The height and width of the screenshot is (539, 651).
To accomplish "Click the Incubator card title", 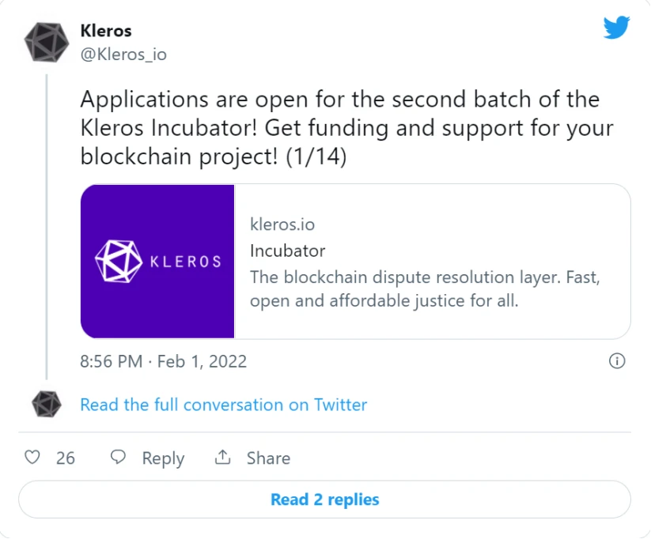I will click(287, 251).
